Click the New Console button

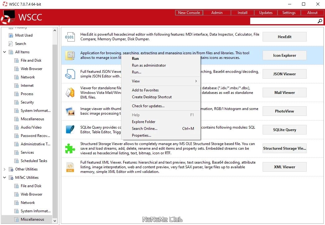click(189, 13)
